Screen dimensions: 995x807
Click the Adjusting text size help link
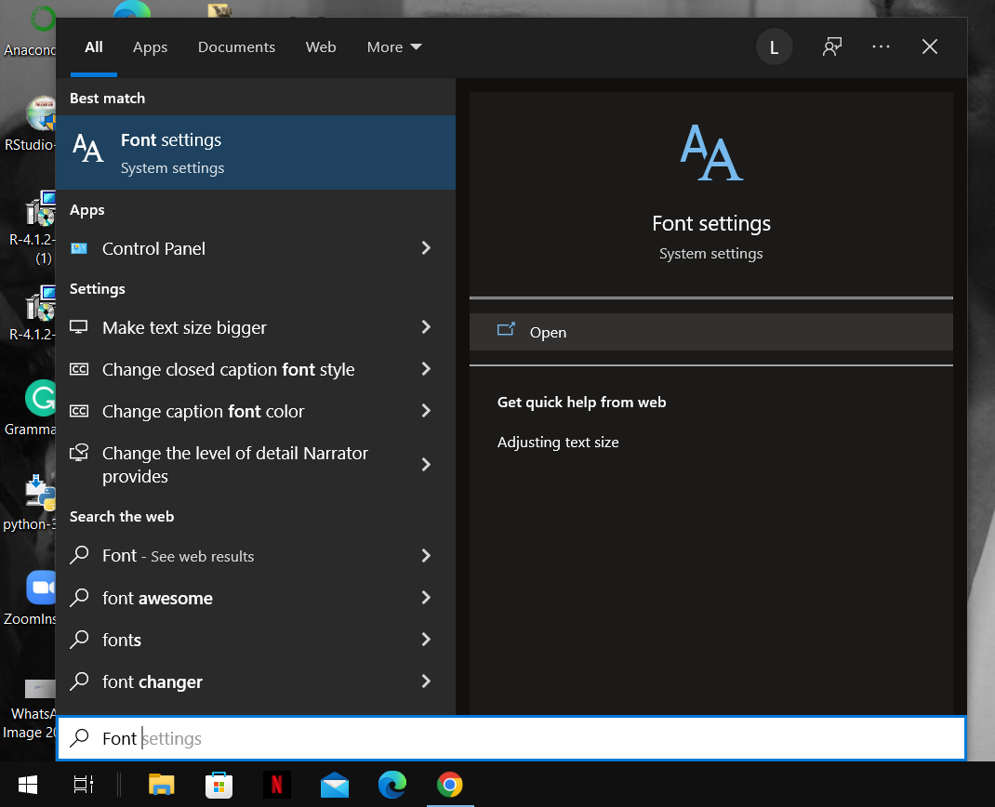pyautogui.click(x=558, y=442)
